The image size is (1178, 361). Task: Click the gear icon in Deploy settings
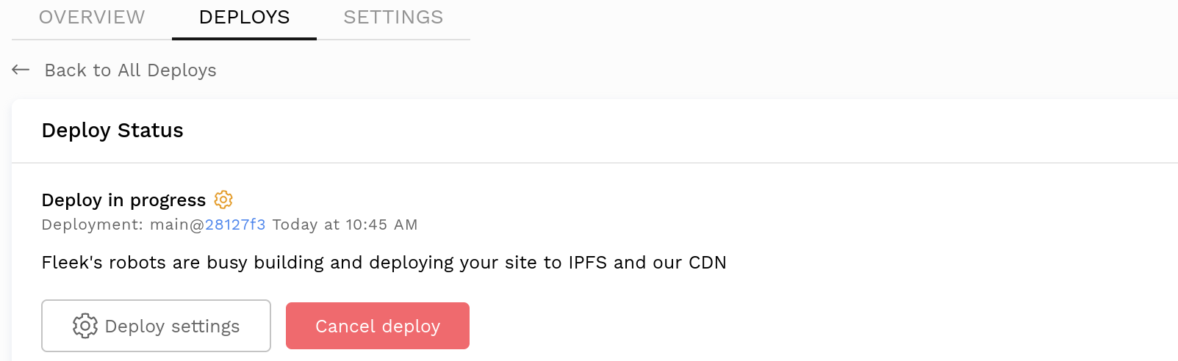coord(85,326)
